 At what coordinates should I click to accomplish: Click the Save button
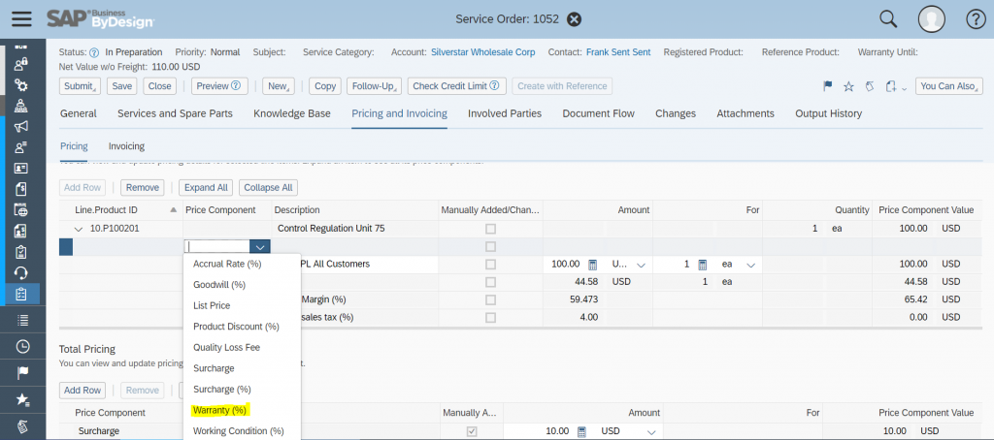tap(122, 86)
